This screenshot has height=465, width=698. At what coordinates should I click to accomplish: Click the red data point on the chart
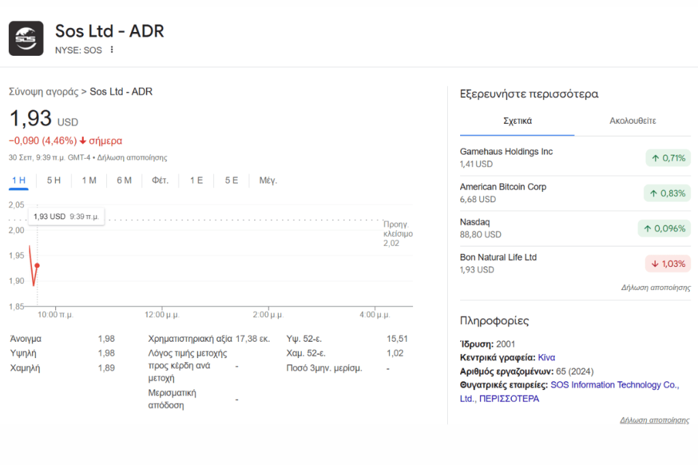pos(37,266)
